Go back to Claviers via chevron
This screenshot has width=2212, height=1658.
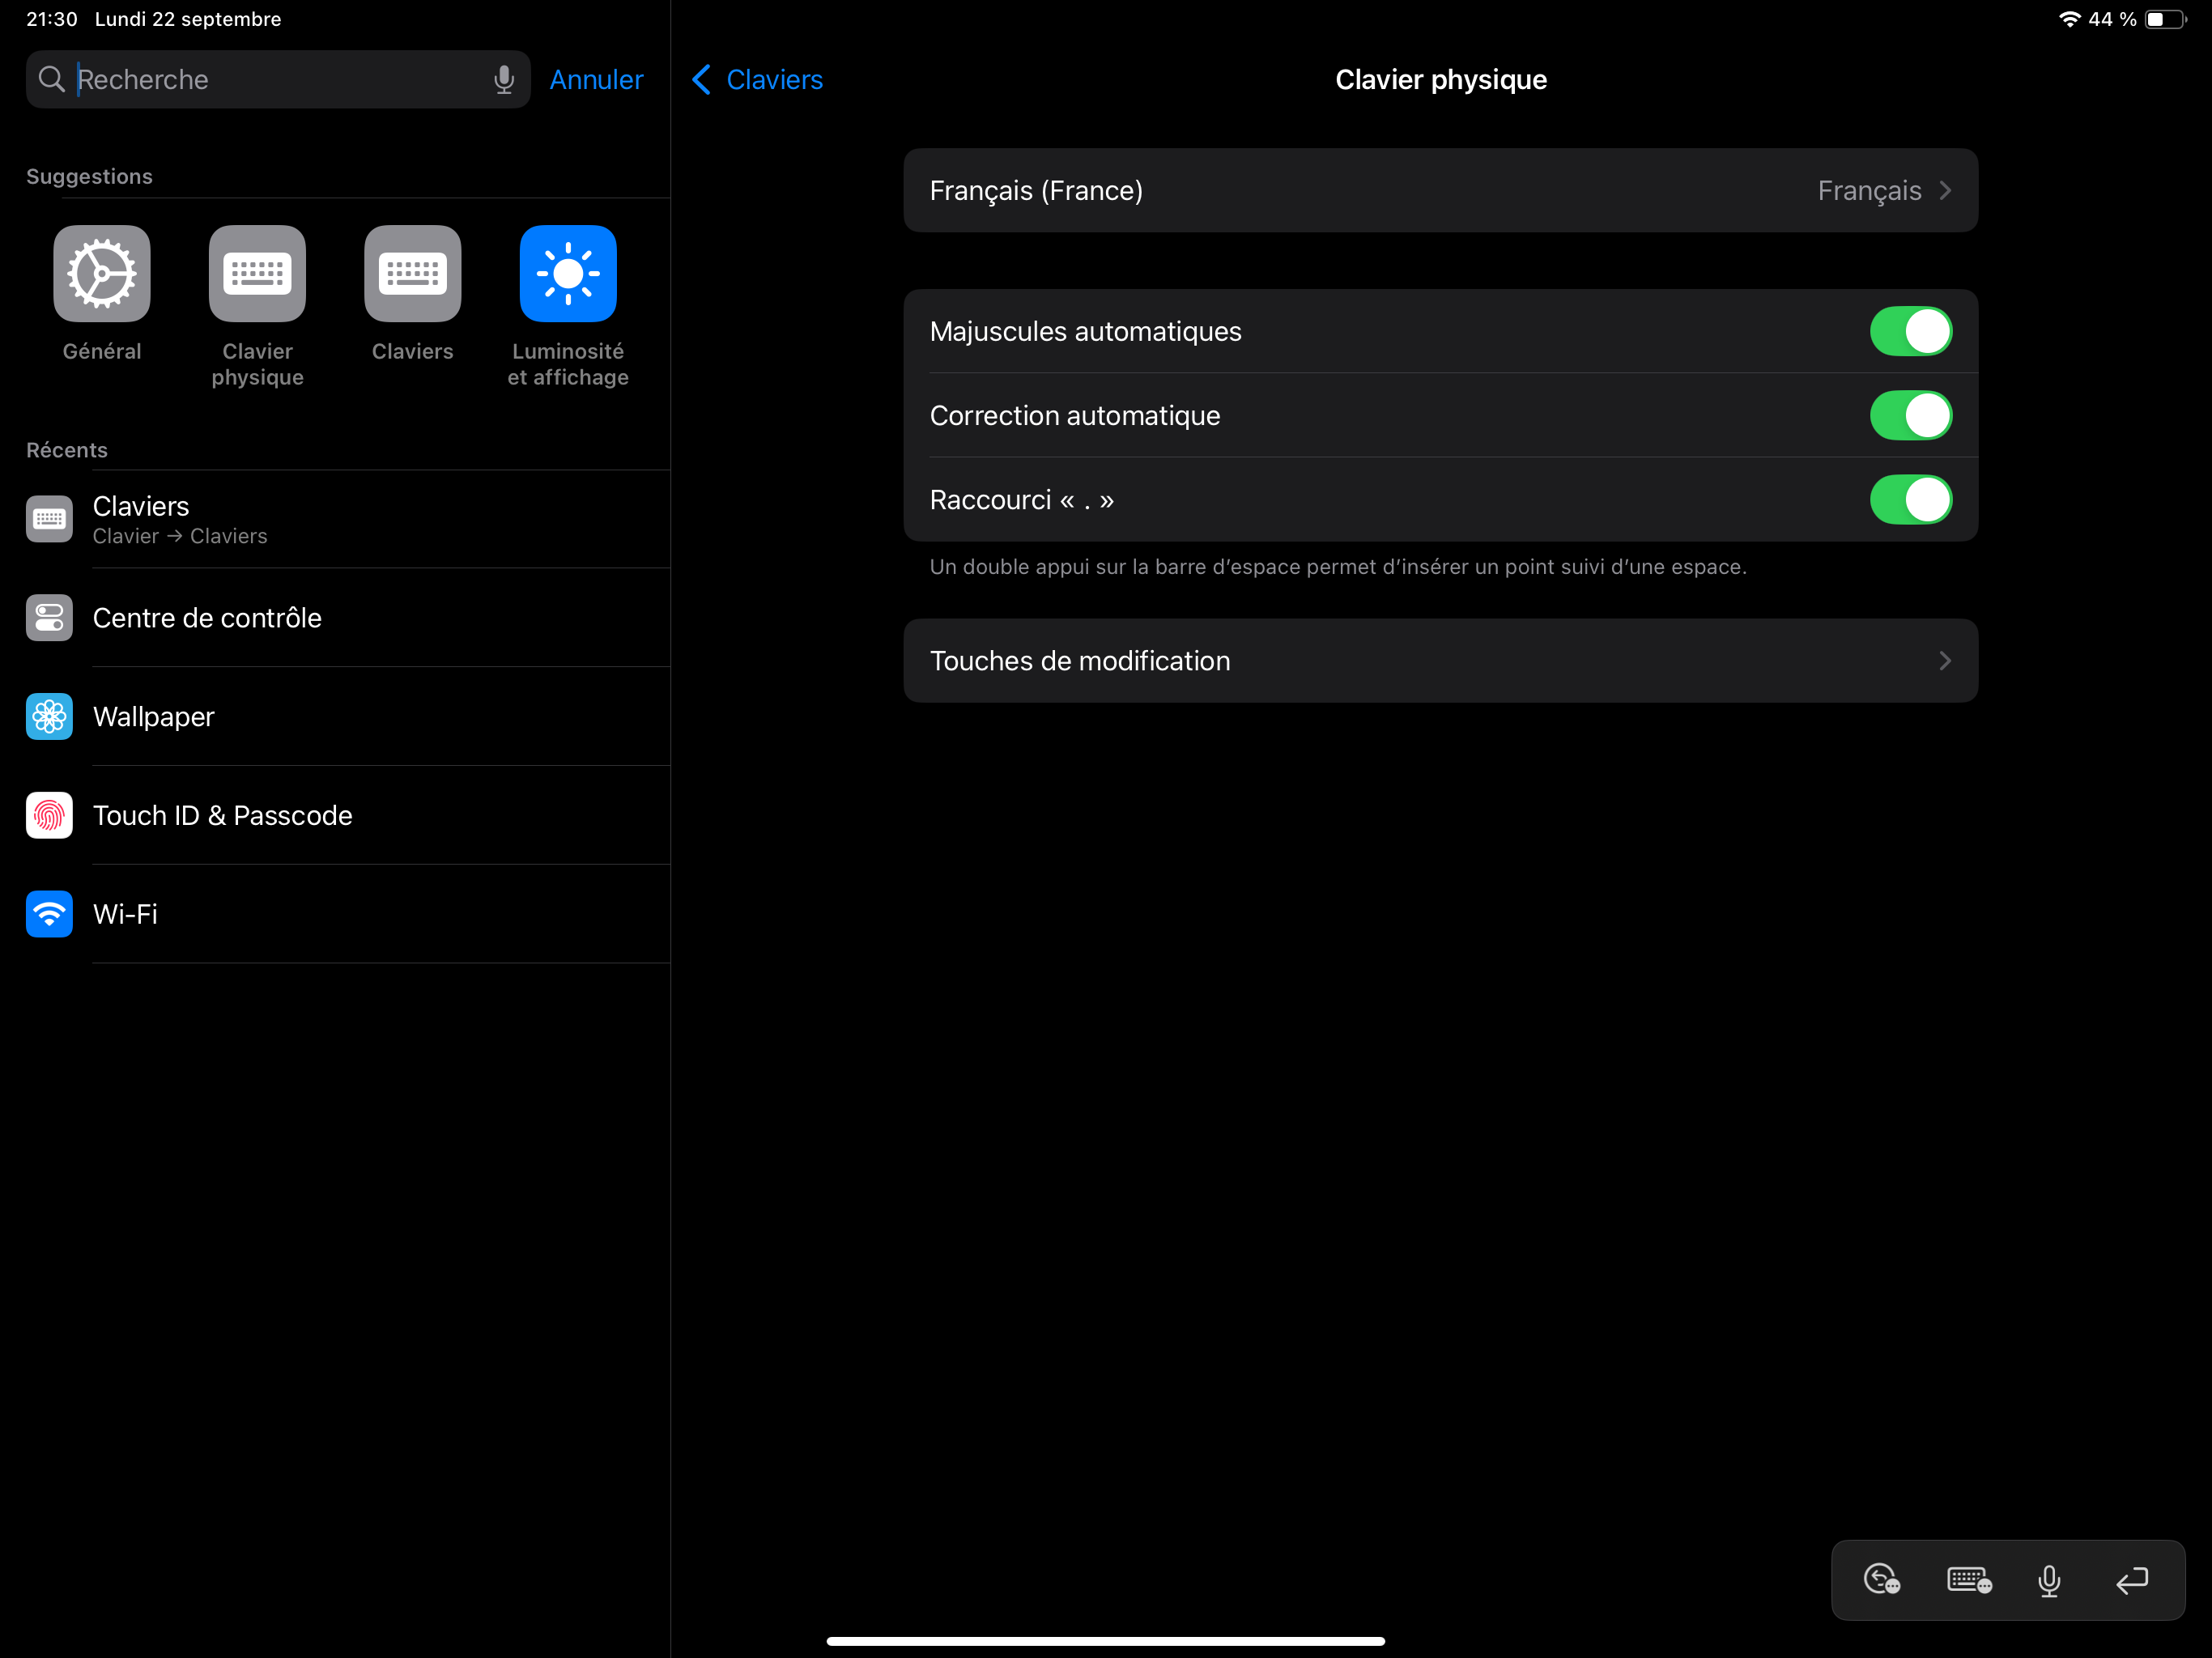click(757, 80)
